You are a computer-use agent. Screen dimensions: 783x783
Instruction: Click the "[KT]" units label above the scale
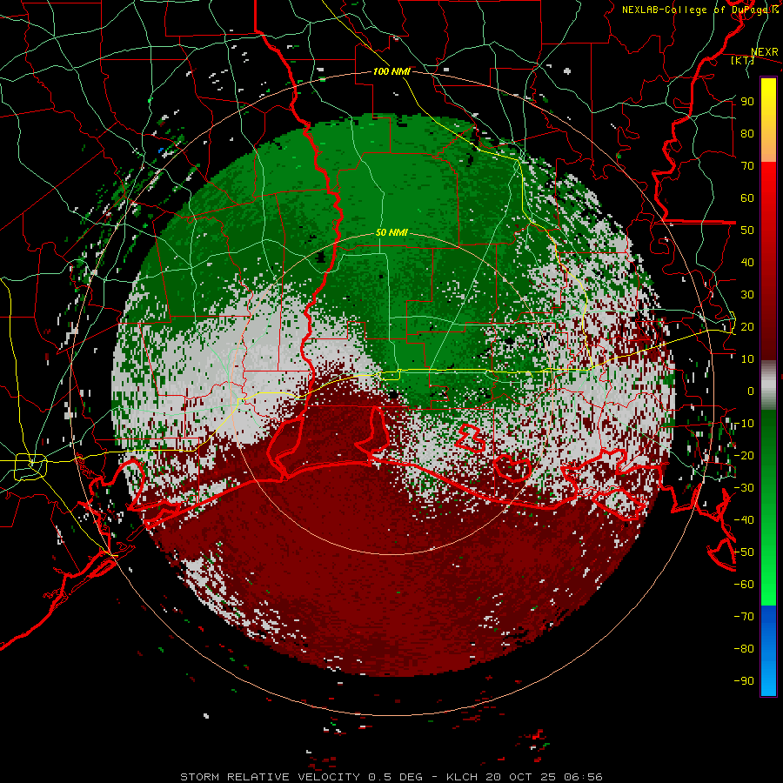point(742,61)
